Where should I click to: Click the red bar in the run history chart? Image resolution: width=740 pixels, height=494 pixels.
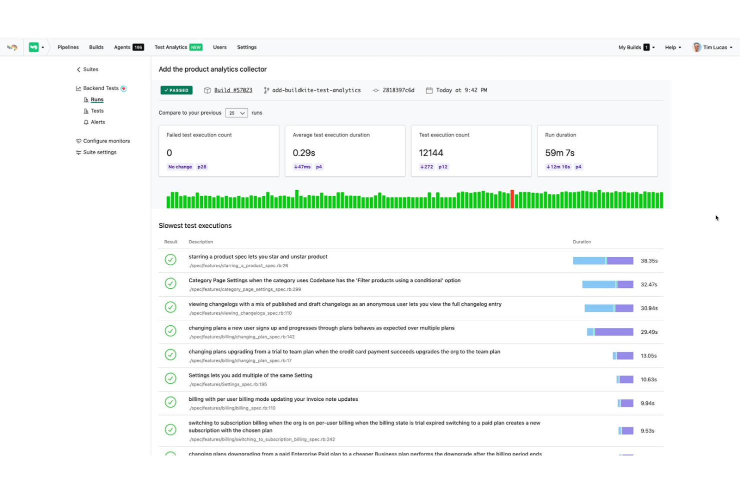coord(513,199)
